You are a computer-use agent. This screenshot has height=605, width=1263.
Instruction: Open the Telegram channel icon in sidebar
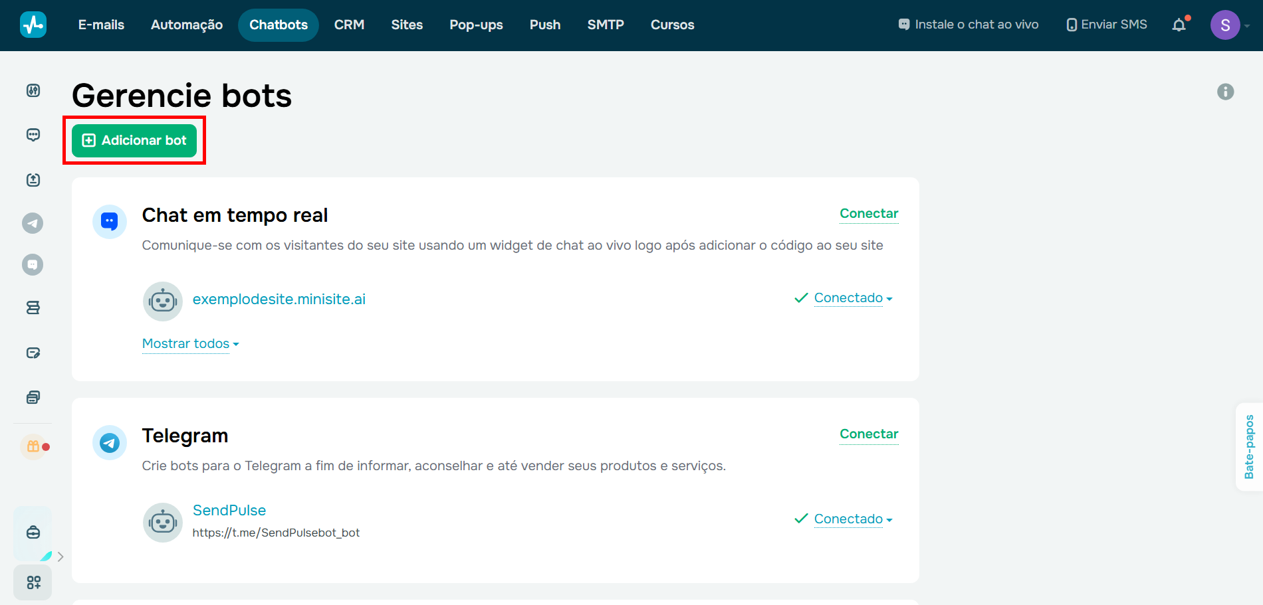tap(33, 223)
